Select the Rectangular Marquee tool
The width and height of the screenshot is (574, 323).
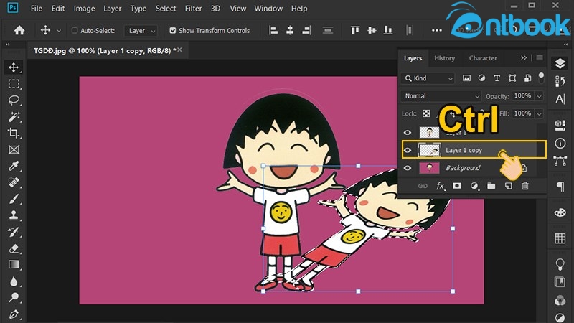point(14,84)
